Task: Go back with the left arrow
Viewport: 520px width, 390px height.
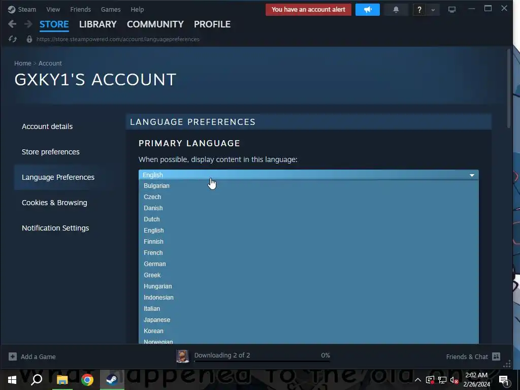Action: coord(12,24)
